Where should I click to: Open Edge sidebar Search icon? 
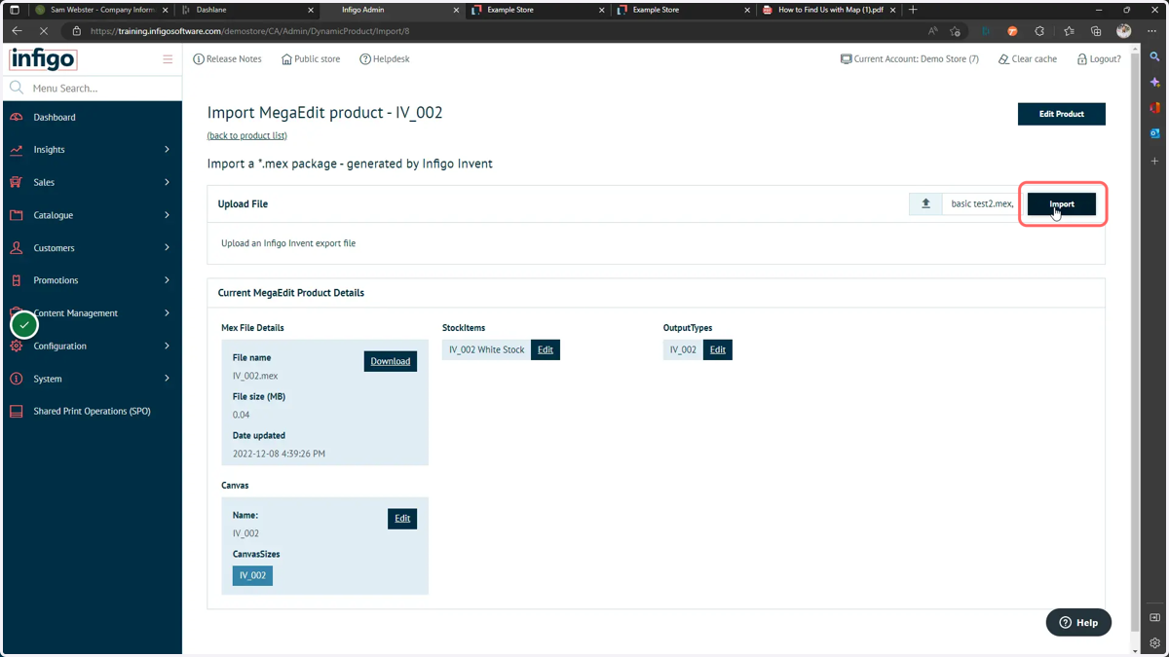click(x=1154, y=57)
